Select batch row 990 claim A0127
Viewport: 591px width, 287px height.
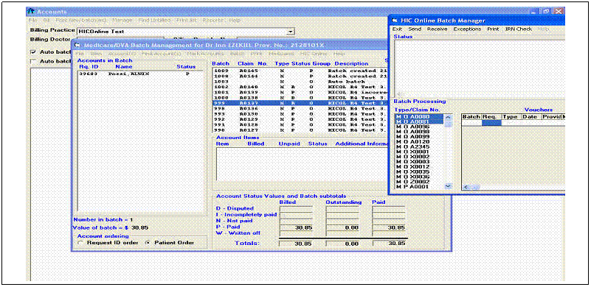pyautogui.click(x=300, y=130)
